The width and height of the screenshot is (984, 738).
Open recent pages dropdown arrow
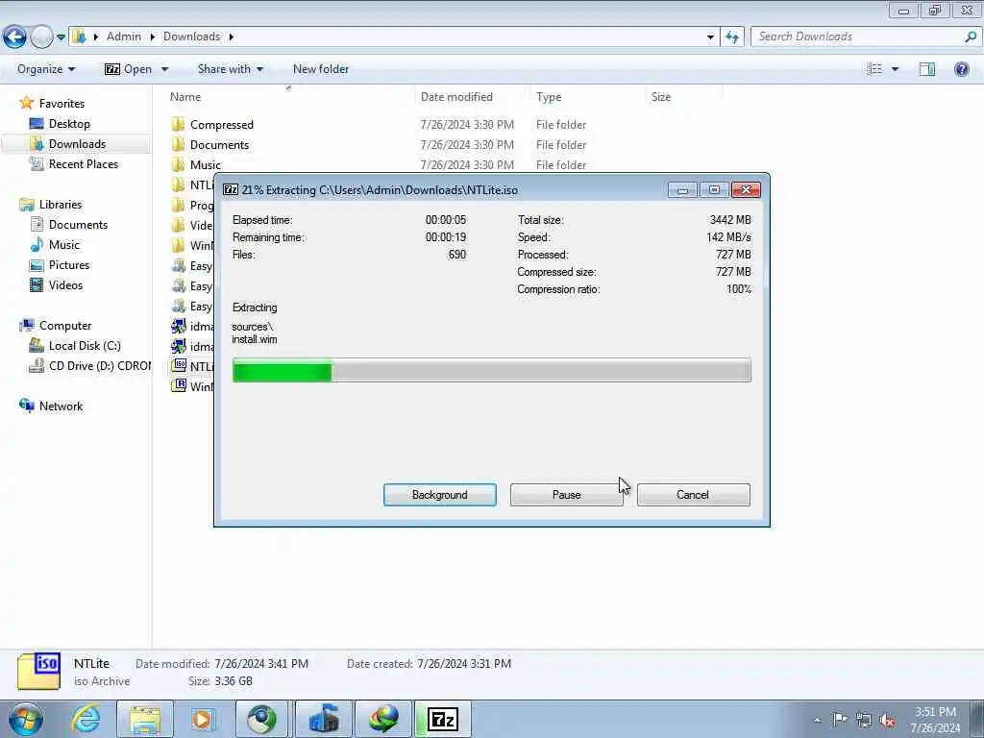tap(61, 37)
